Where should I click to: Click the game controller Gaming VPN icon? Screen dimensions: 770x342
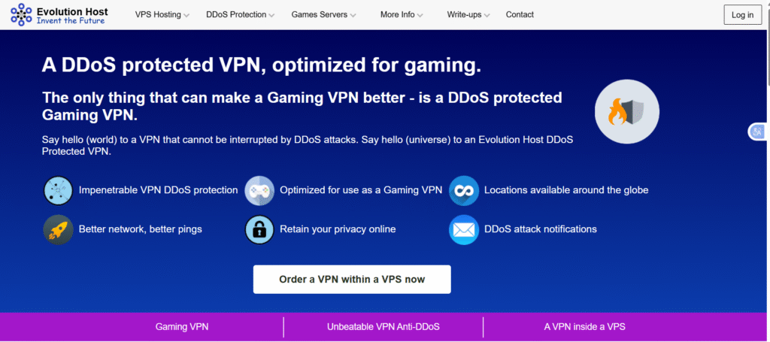tap(259, 190)
